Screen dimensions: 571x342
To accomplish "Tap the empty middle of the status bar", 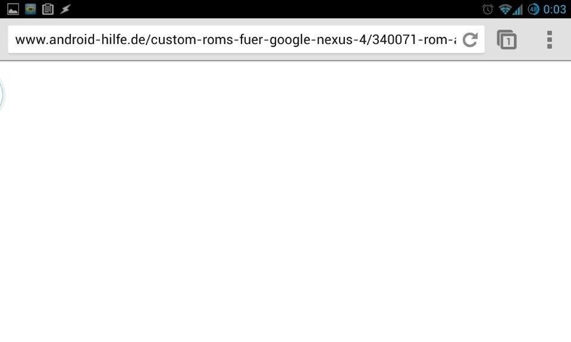I will pos(277,9).
